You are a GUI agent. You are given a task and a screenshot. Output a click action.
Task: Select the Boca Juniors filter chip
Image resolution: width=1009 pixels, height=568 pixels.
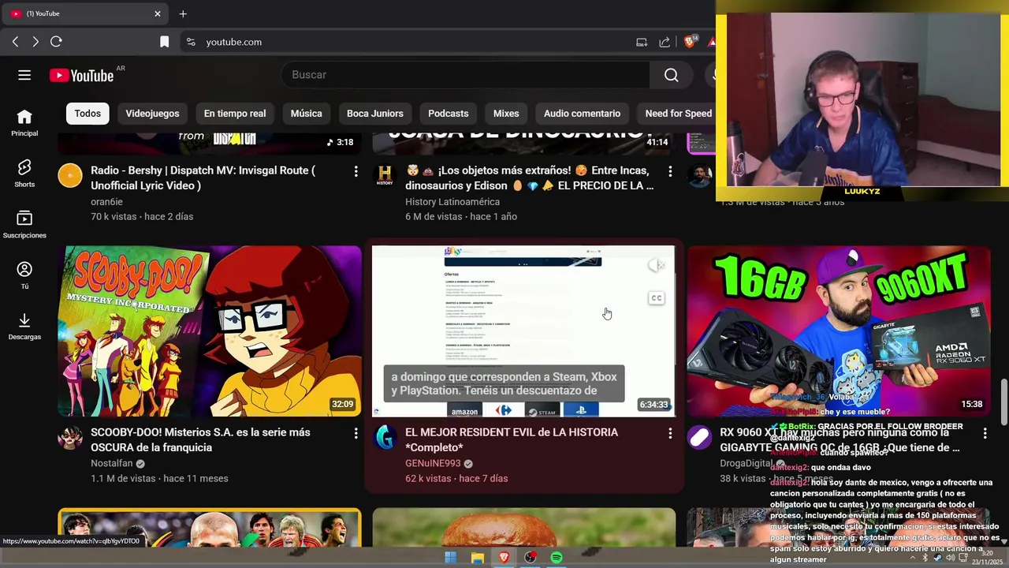click(375, 114)
